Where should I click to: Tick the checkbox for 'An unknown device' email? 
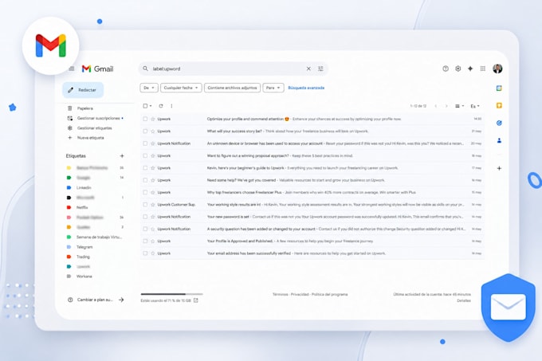click(145, 143)
